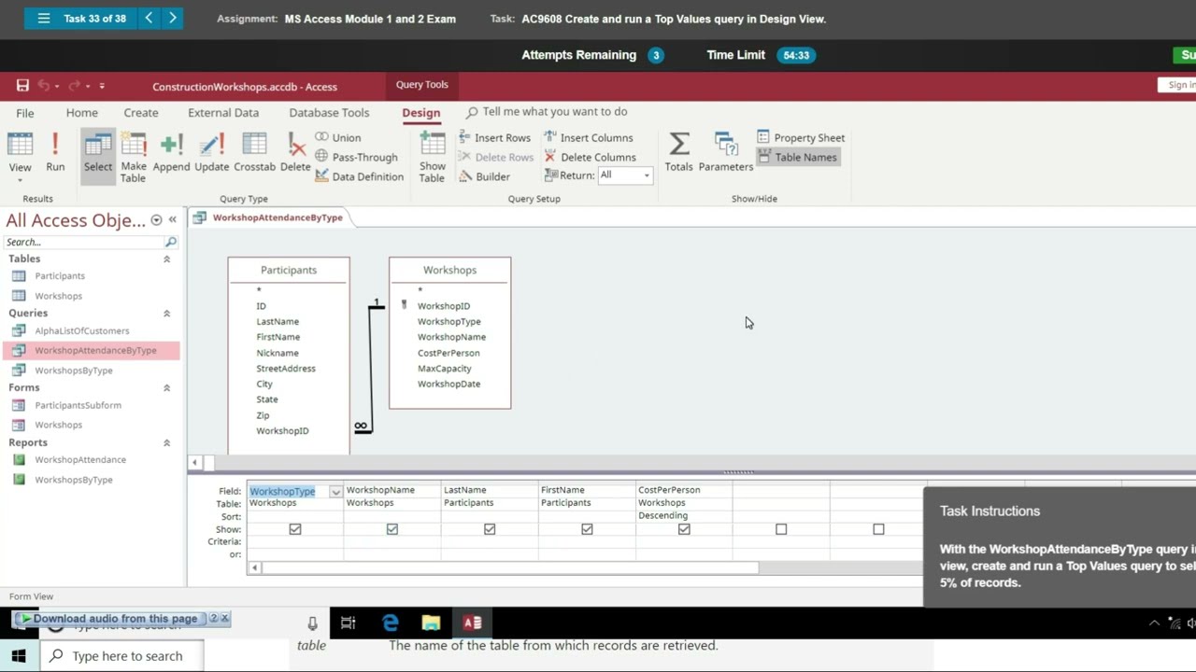Choose Crosstab query type
Image resolution: width=1196 pixels, height=672 pixels.
[254, 154]
